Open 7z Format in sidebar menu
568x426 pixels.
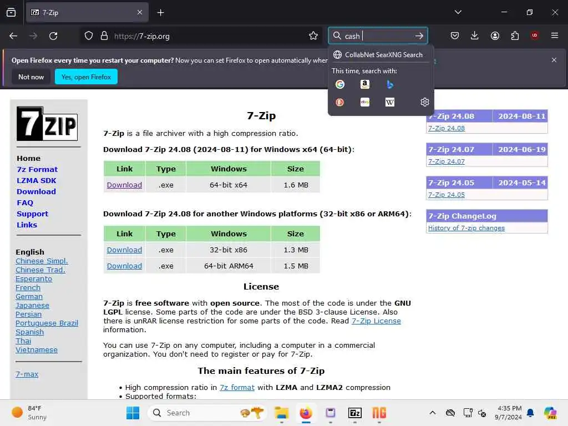[x=37, y=169]
